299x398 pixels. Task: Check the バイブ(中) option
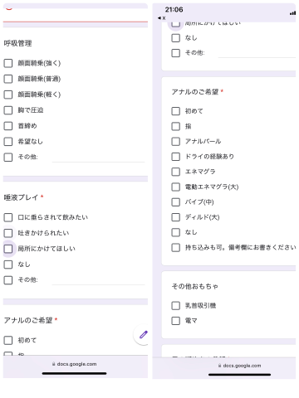[x=176, y=202]
